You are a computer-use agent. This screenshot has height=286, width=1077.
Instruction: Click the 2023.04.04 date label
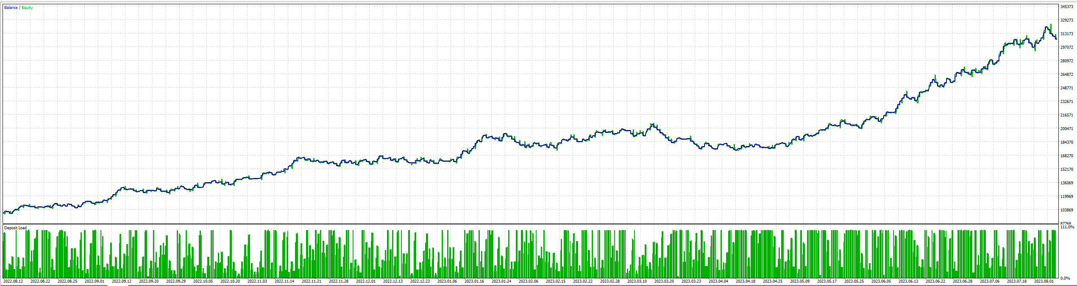(718, 281)
